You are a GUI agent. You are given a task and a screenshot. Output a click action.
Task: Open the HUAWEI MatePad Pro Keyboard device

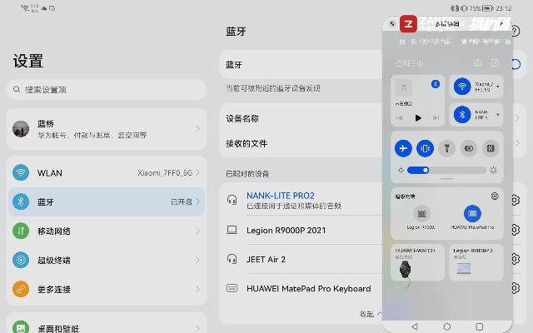point(302,289)
